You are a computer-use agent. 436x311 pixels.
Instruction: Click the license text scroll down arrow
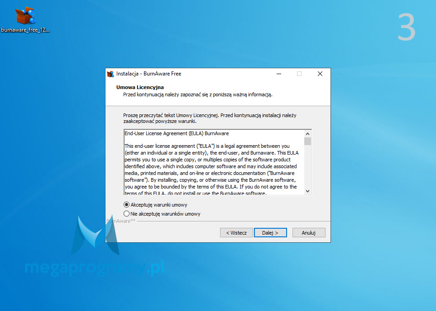coord(307,191)
